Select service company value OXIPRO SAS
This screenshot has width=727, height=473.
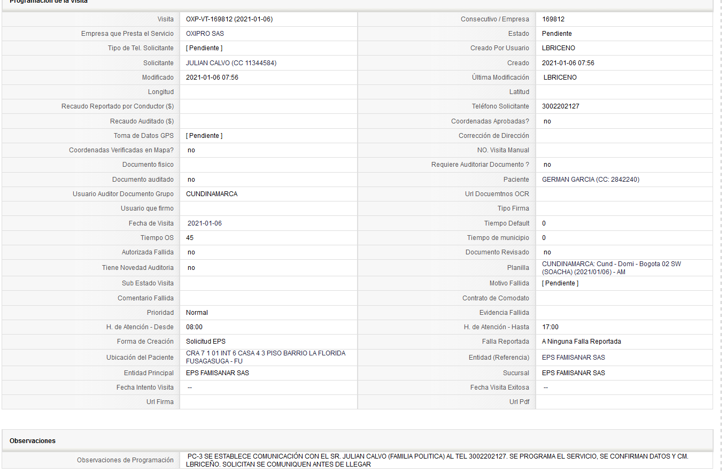(x=205, y=34)
